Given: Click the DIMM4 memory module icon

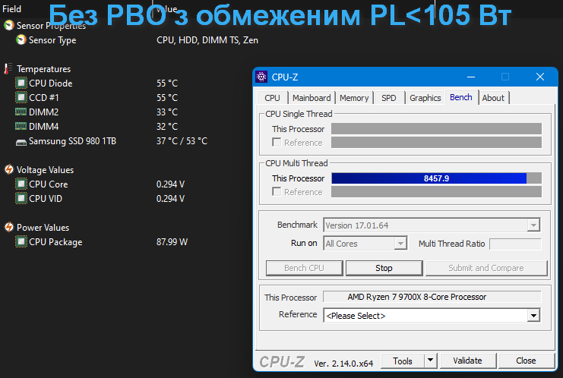Looking at the screenshot, I should (x=21, y=126).
